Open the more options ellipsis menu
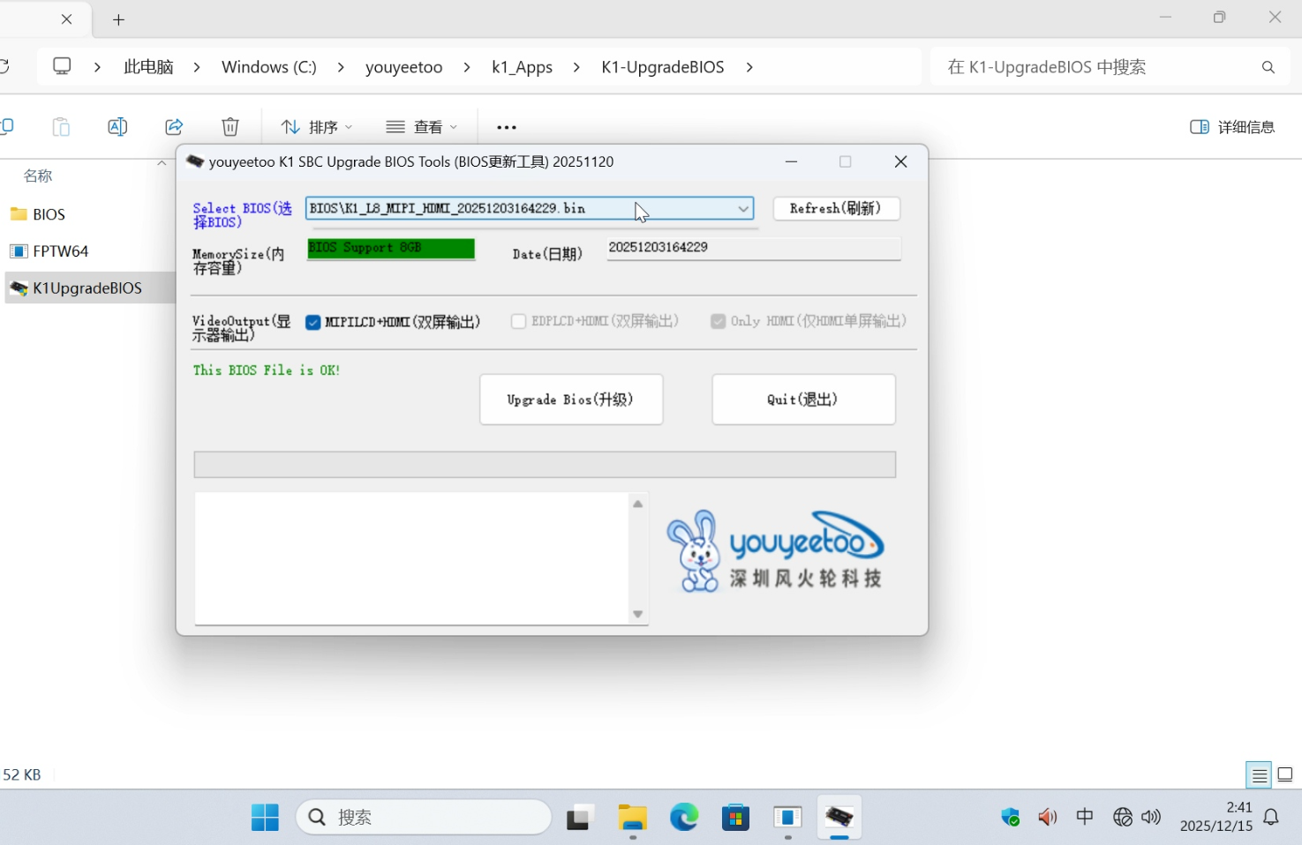This screenshot has width=1302, height=845. [x=507, y=127]
